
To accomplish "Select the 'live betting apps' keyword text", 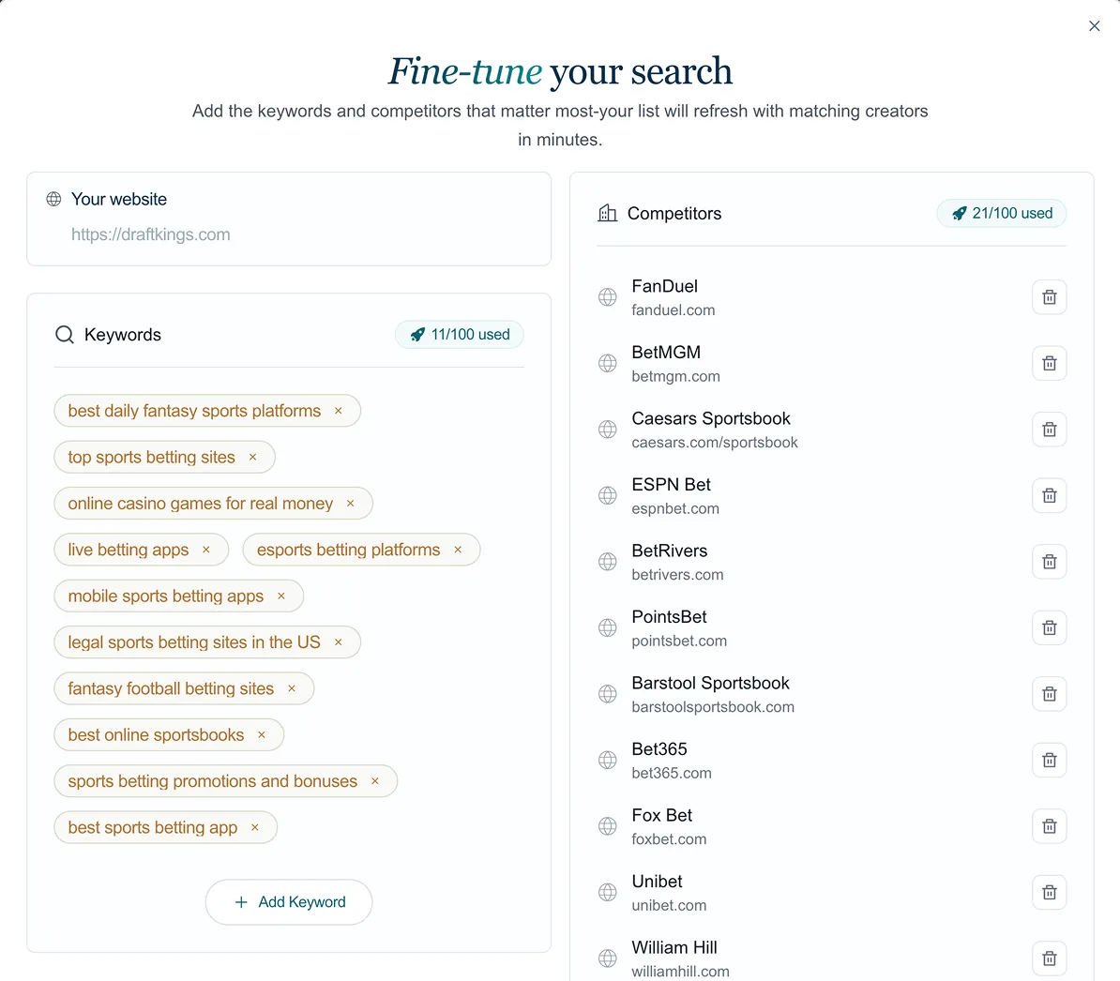I will pos(129,550).
